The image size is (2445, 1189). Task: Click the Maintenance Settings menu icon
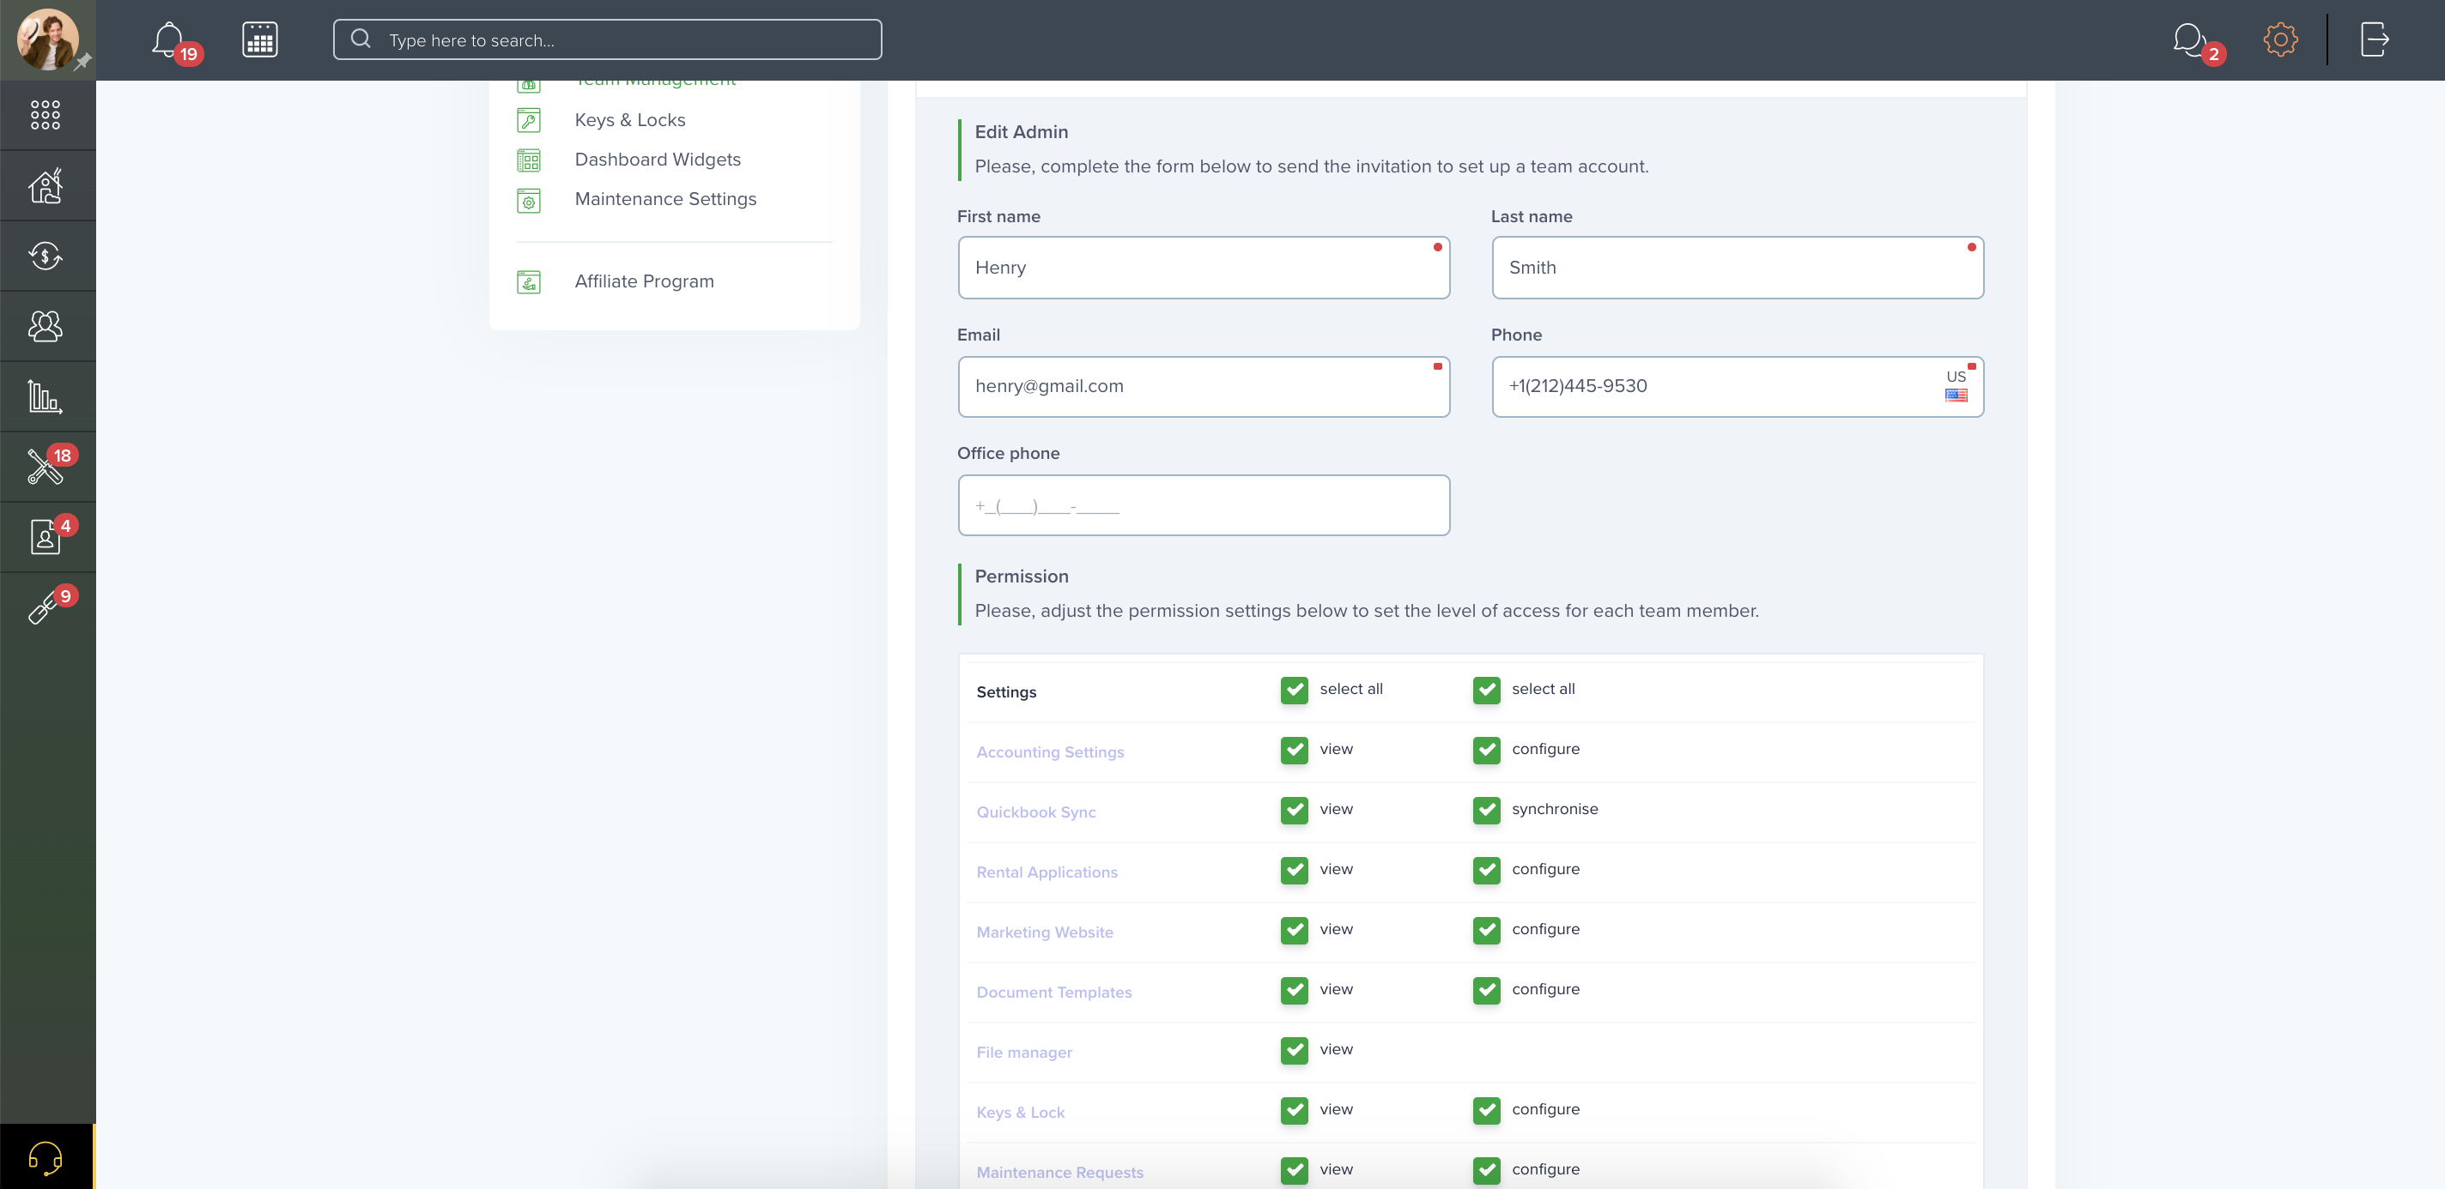click(x=529, y=200)
